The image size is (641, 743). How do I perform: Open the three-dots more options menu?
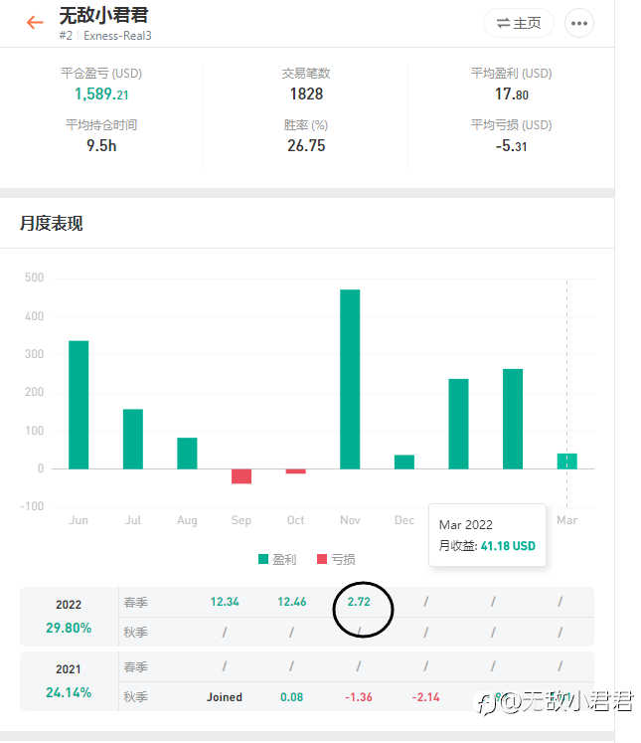click(x=579, y=23)
